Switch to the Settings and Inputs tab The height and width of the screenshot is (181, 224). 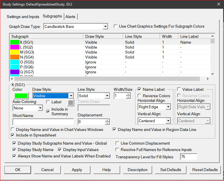[23, 17]
